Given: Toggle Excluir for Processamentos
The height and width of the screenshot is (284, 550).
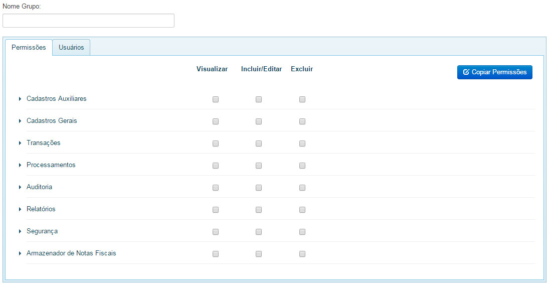Looking at the screenshot, I should [302, 166].
